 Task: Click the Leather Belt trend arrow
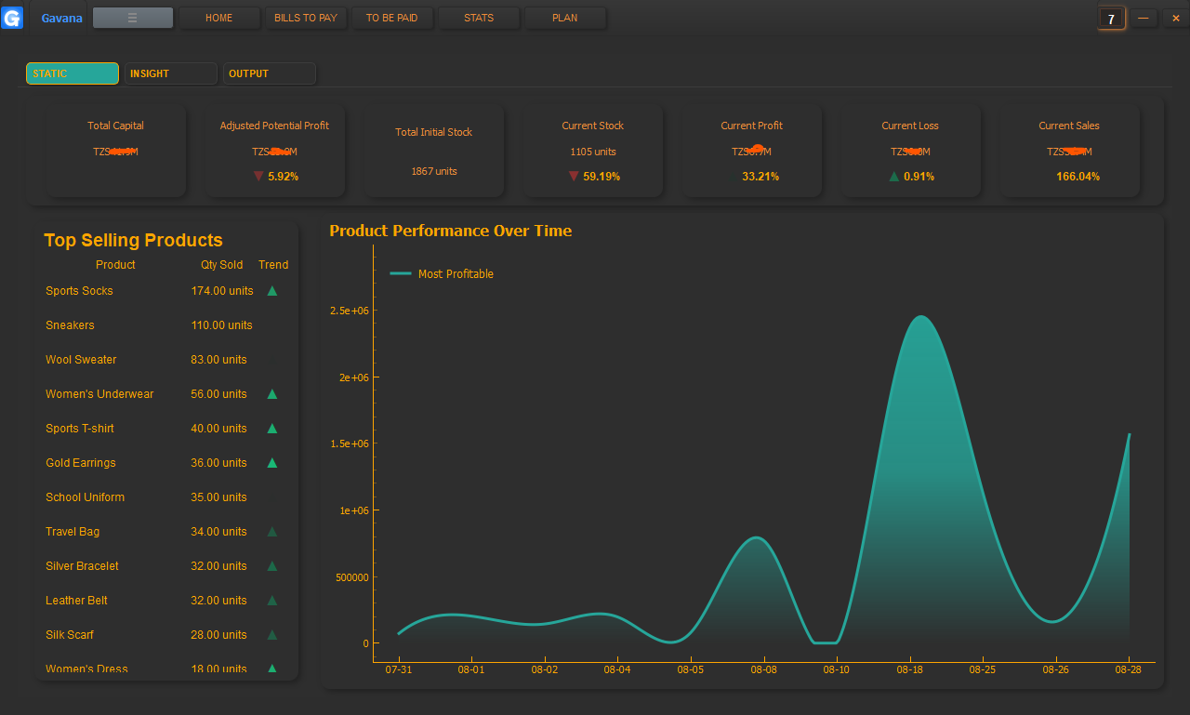[272, 601]
